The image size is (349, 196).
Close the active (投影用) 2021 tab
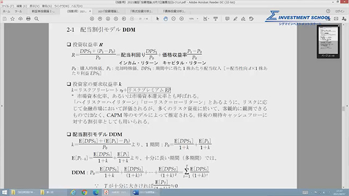tap(90, 11)
